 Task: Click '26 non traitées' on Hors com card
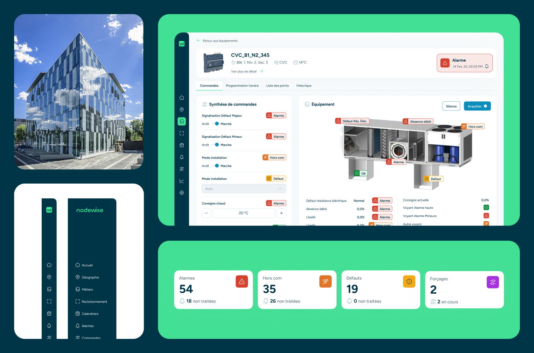pyautogui.click(x=285, y=301)
